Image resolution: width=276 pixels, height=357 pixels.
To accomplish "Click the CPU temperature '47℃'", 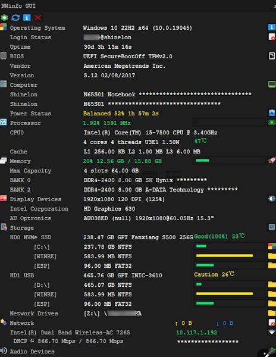I will point(200,141).
